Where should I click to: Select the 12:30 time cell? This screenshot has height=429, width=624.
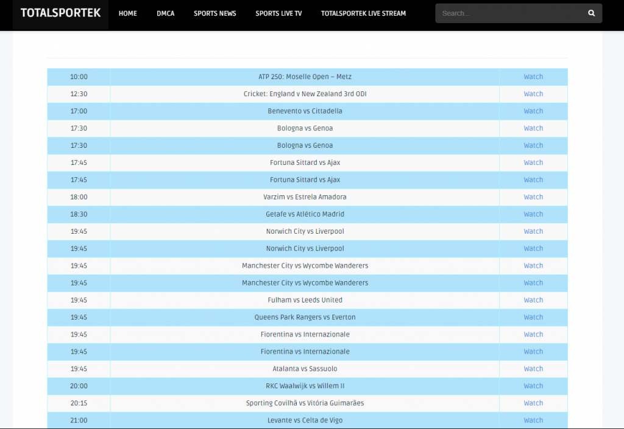coord(79,94)
